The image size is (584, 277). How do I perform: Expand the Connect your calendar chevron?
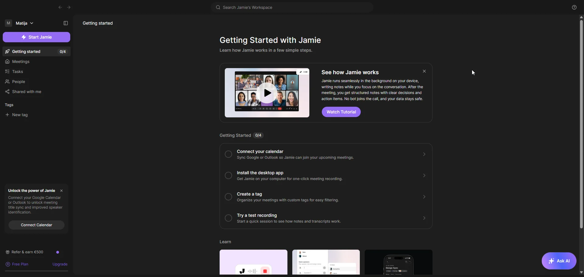pyautogui.click(x=424, y=154)
